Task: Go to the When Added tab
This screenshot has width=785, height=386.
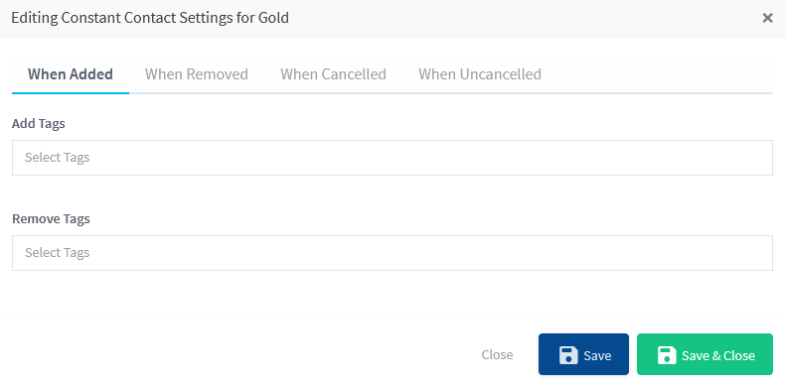Action: coord(71,74)
